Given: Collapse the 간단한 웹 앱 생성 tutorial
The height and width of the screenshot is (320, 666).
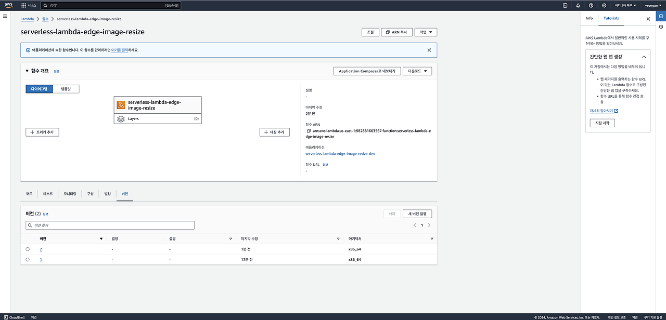Looking at the screenshot, I should pos(644,57).
